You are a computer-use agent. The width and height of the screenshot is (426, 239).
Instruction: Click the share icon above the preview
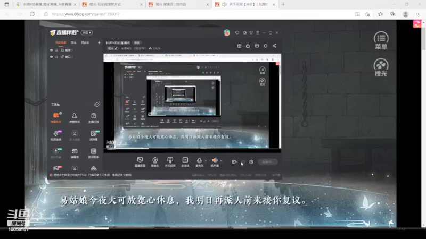tap(274, 46)
